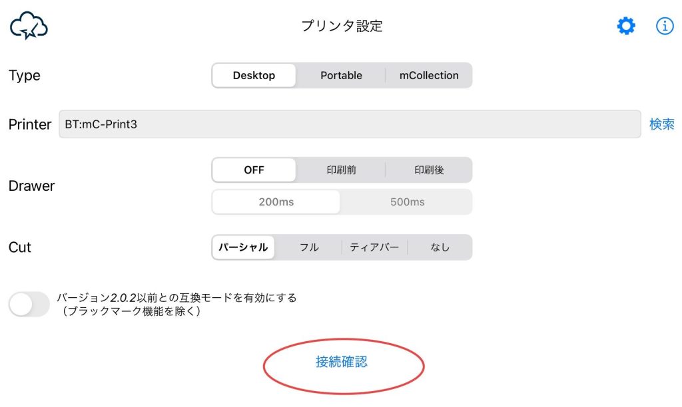Image resolution: width=682 pixels, height=407 pixels.
Task: Set Drawer to open 印刷前
Action: pyautogui.click(x=342, y=170)
